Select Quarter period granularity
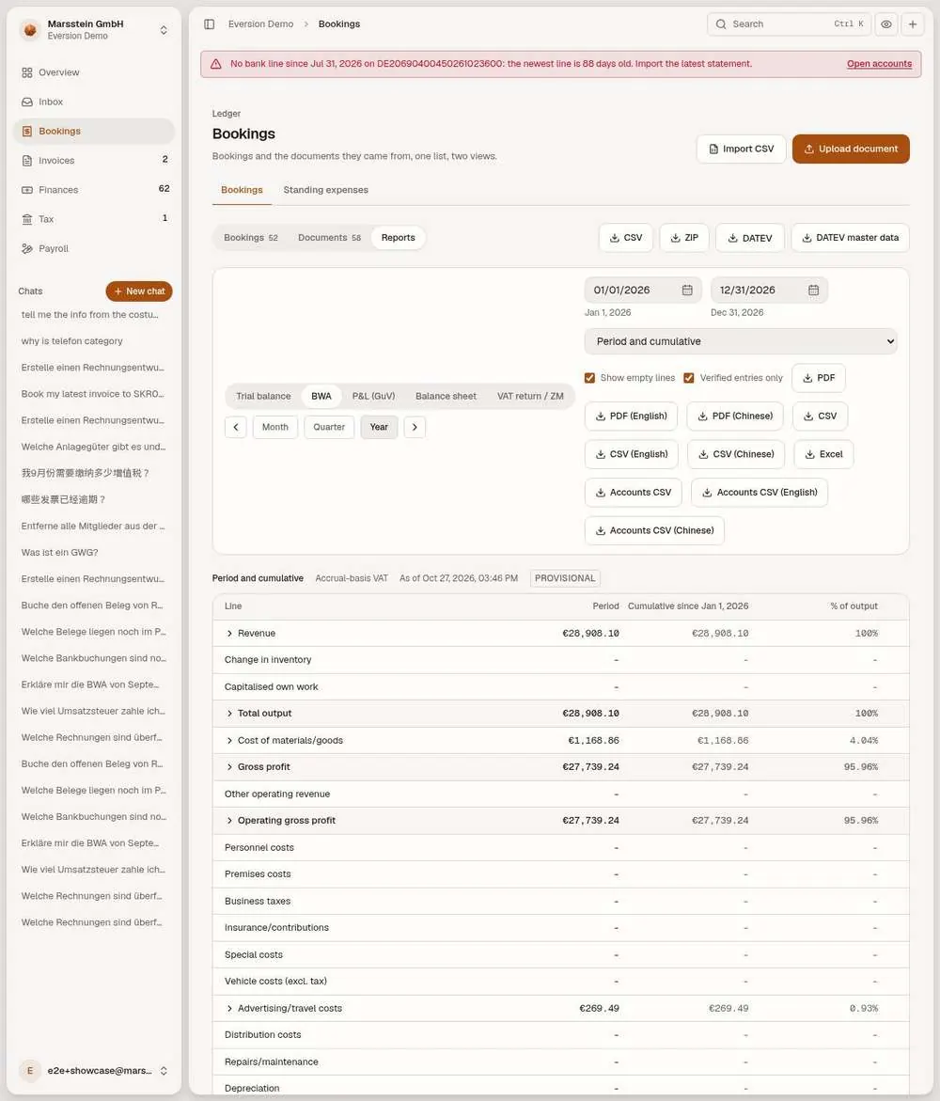940x1101 pixels. pyautogui.click(x=329, y=427)
